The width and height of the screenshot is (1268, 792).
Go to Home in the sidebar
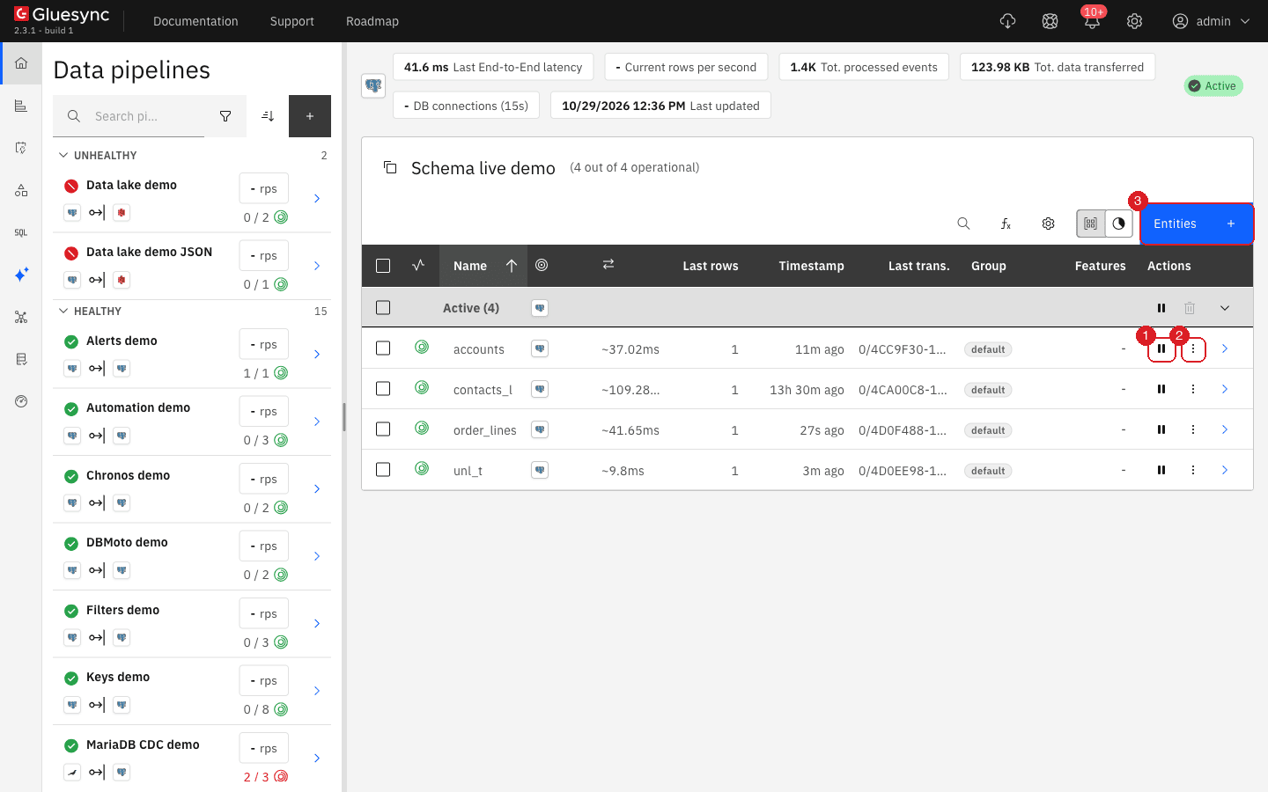coord(21,63)
